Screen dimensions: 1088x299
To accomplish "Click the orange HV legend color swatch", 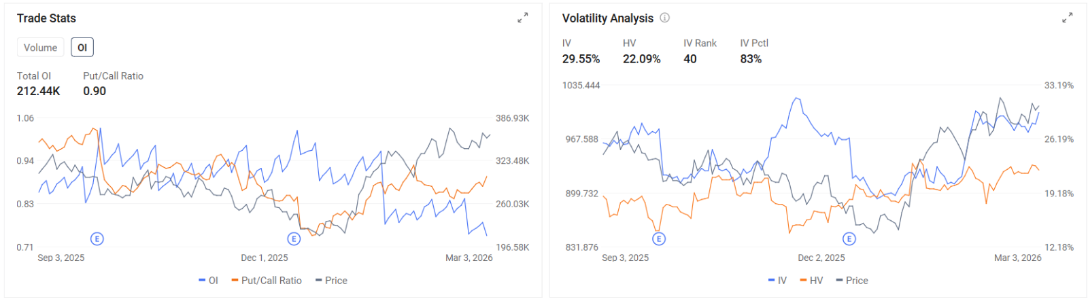I will point(803,281).
